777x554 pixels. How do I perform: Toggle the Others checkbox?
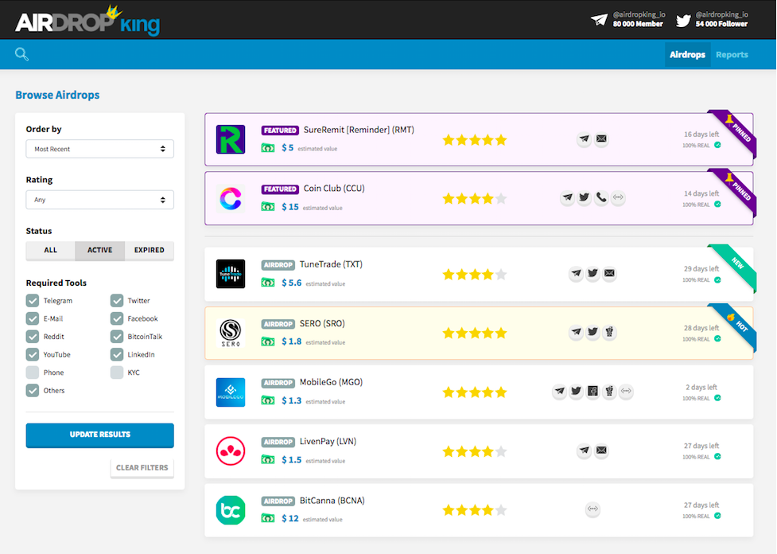[x=33, y=390]
